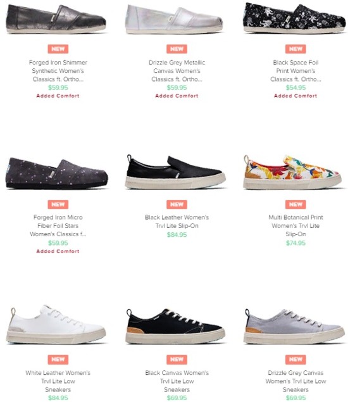
Task: Click the Forged Iron Shimmer Synthetic product title
Action: click(x=58, y=71)
